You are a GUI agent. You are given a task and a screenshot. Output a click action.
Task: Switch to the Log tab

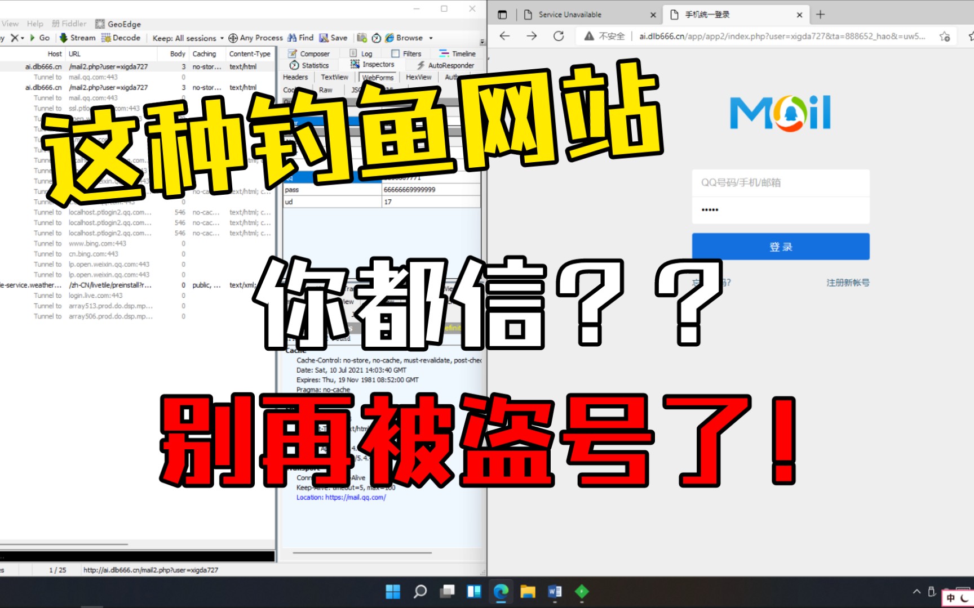point(361,53)
